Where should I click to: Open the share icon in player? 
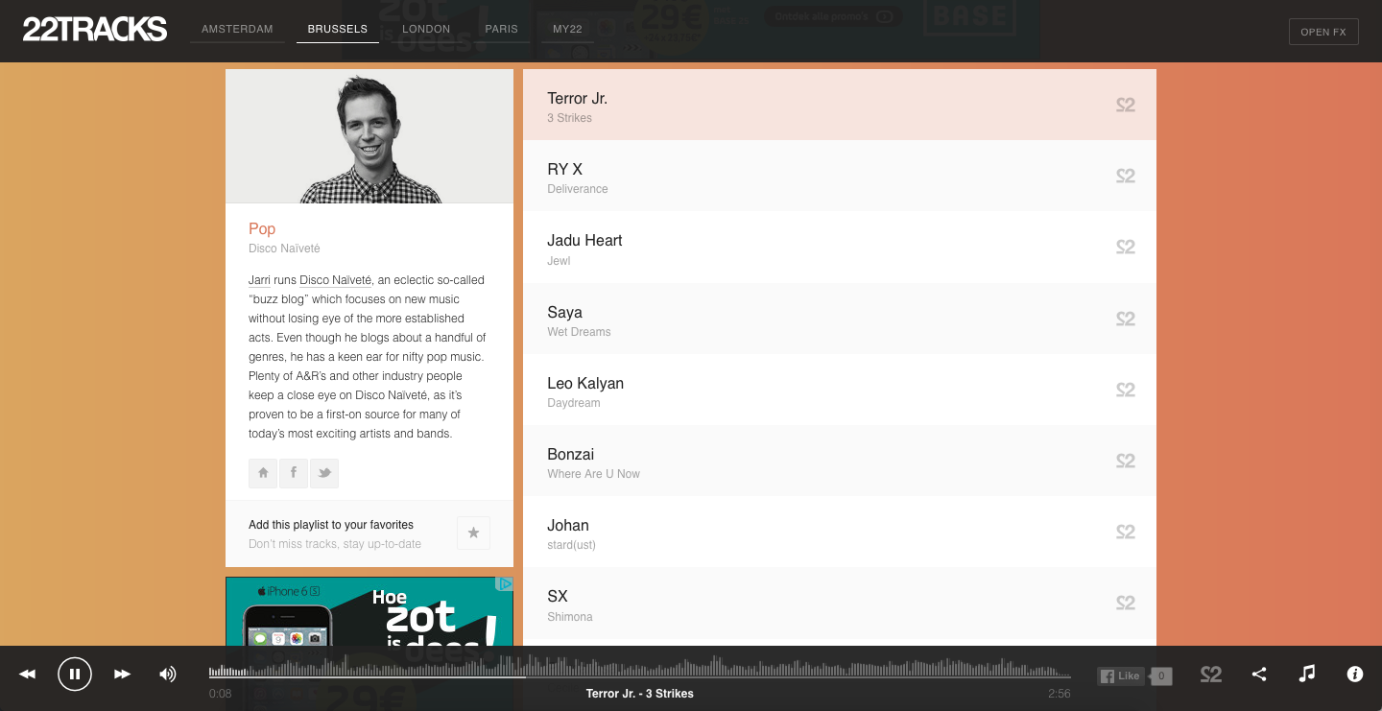tap(1259, 675)
